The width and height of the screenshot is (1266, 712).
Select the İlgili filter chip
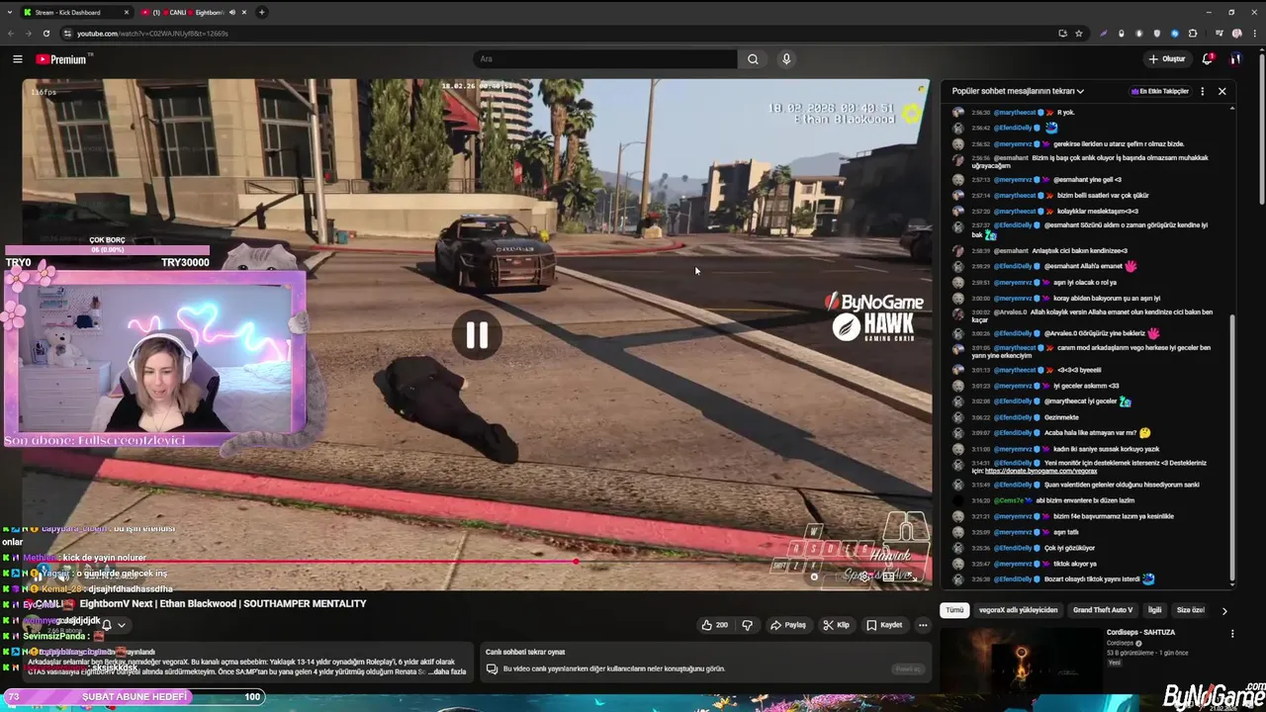[x=1154, y=610]
